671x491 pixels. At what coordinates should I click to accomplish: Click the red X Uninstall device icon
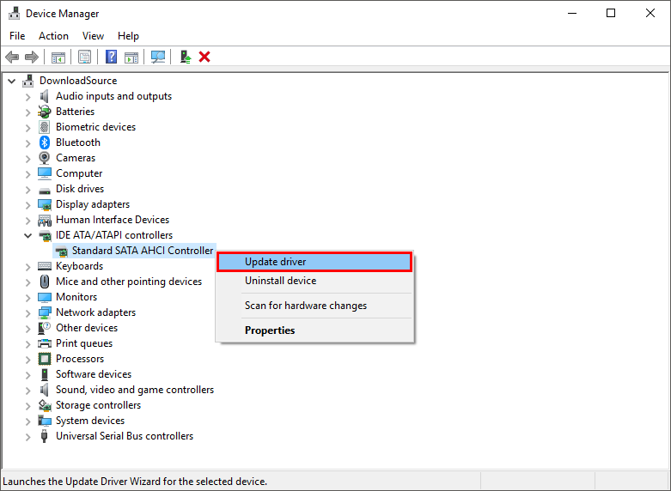[204, 57]
